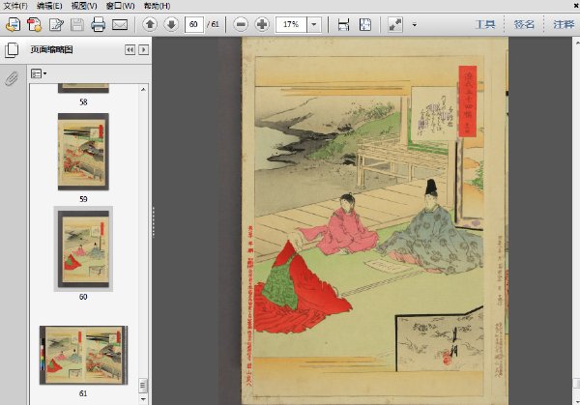Click the fit one full page icon

365,25
